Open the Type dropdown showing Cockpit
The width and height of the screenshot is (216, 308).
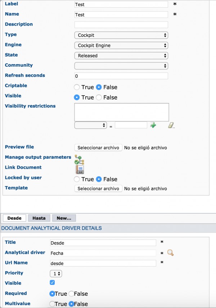(121, 35)
